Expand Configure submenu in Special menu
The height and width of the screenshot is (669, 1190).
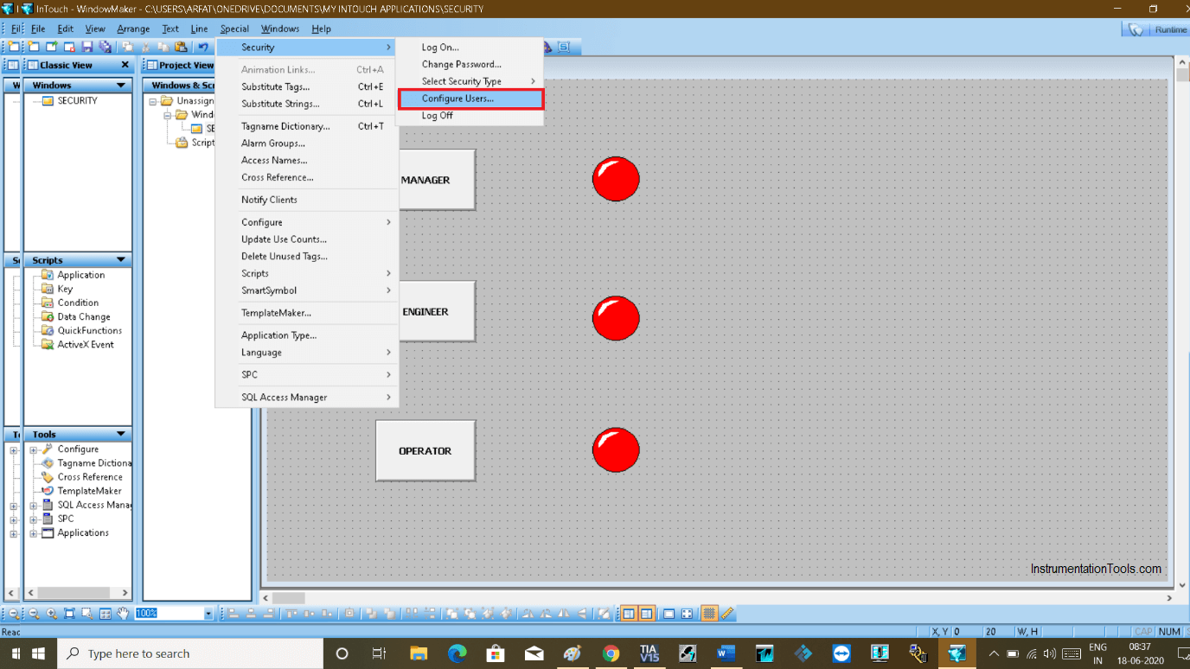307,222
